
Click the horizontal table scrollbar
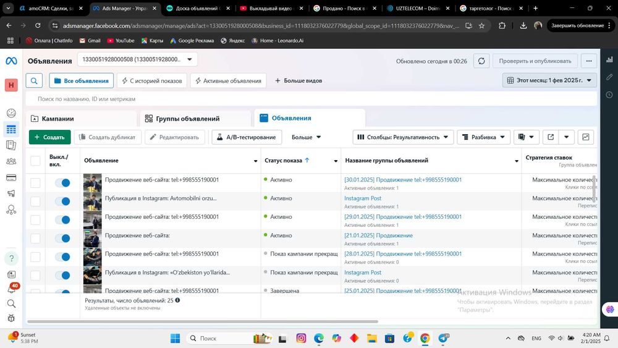pyautogui.click(x=203, y=321)
